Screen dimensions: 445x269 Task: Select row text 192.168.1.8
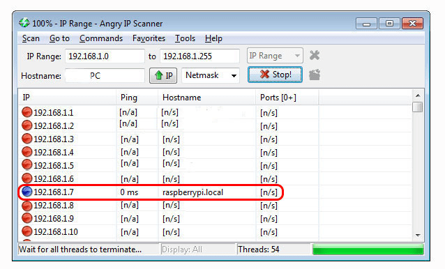[x=53, y=206]
